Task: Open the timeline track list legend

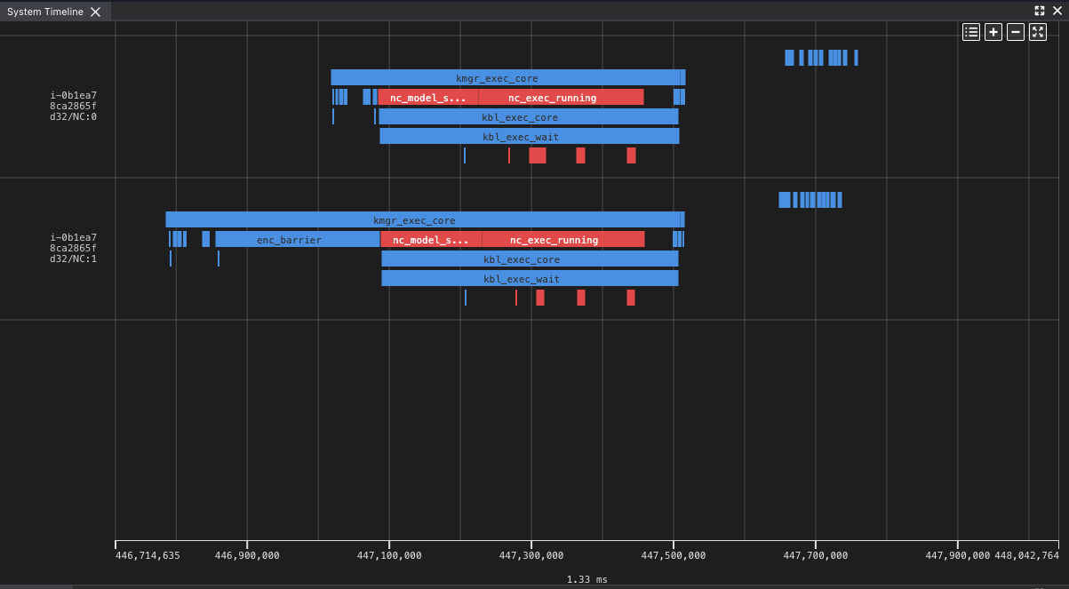Action: coord(970,31)
